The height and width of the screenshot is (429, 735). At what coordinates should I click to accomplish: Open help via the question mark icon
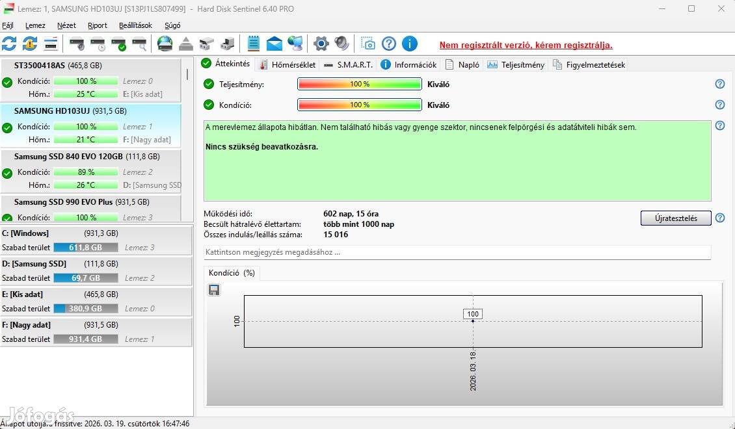click(388, 44)
